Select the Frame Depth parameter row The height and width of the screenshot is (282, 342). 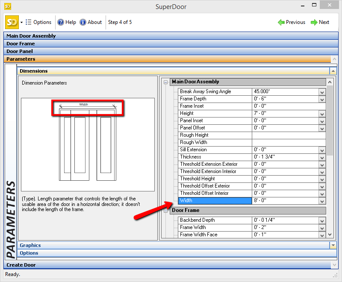[x=215, y=99]
